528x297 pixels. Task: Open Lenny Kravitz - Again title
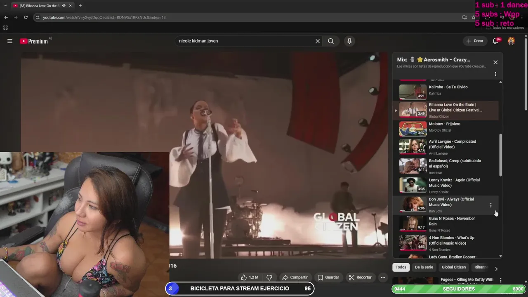coord(454,183)
